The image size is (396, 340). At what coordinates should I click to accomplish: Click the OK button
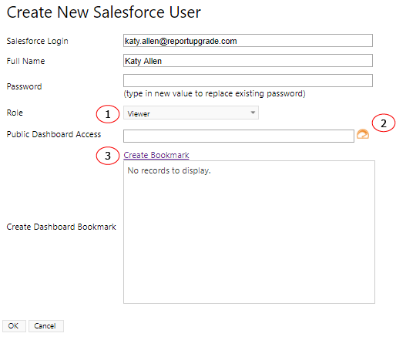14,326
